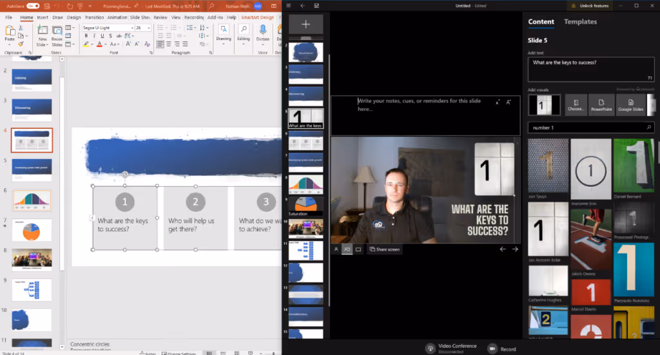This screenshot has height=355, width=660.
Task: Open the Change Case Aa dropdown
Action: coord(113,44)
